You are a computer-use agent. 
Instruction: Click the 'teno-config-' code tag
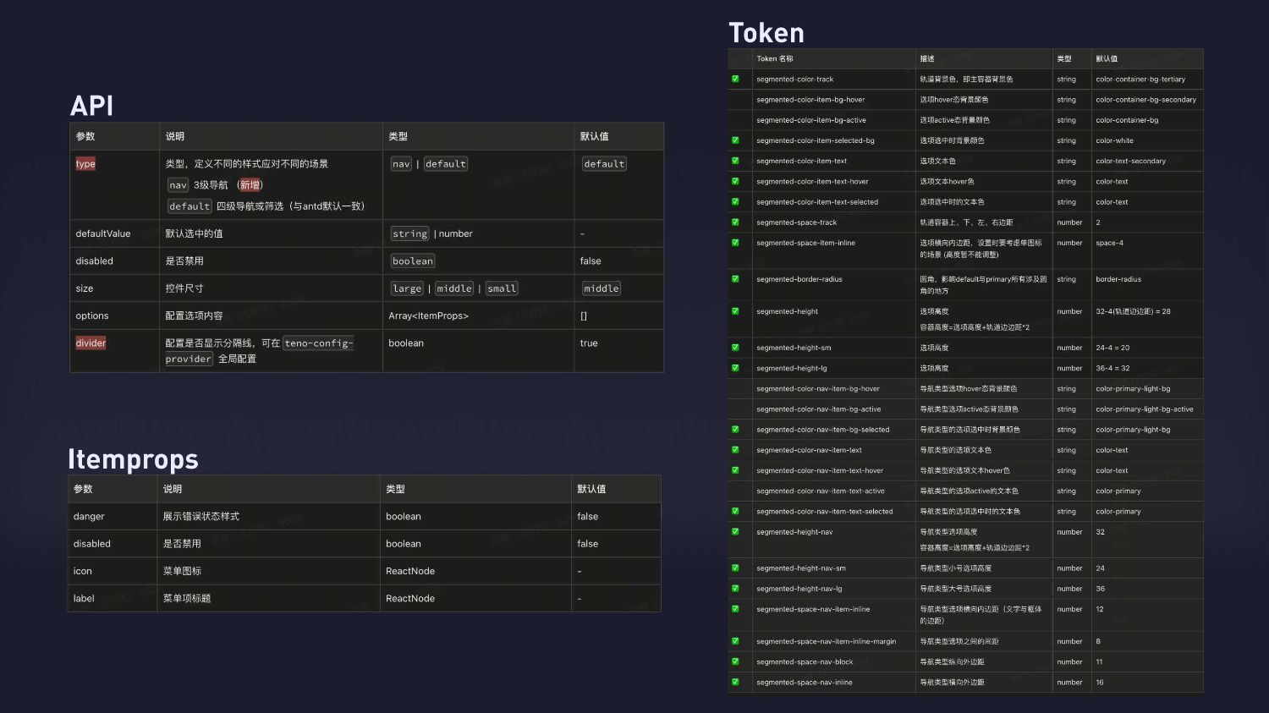point(319,343)
